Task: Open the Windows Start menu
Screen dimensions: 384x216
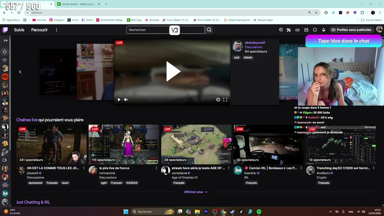Action: [x=126, y=212]
